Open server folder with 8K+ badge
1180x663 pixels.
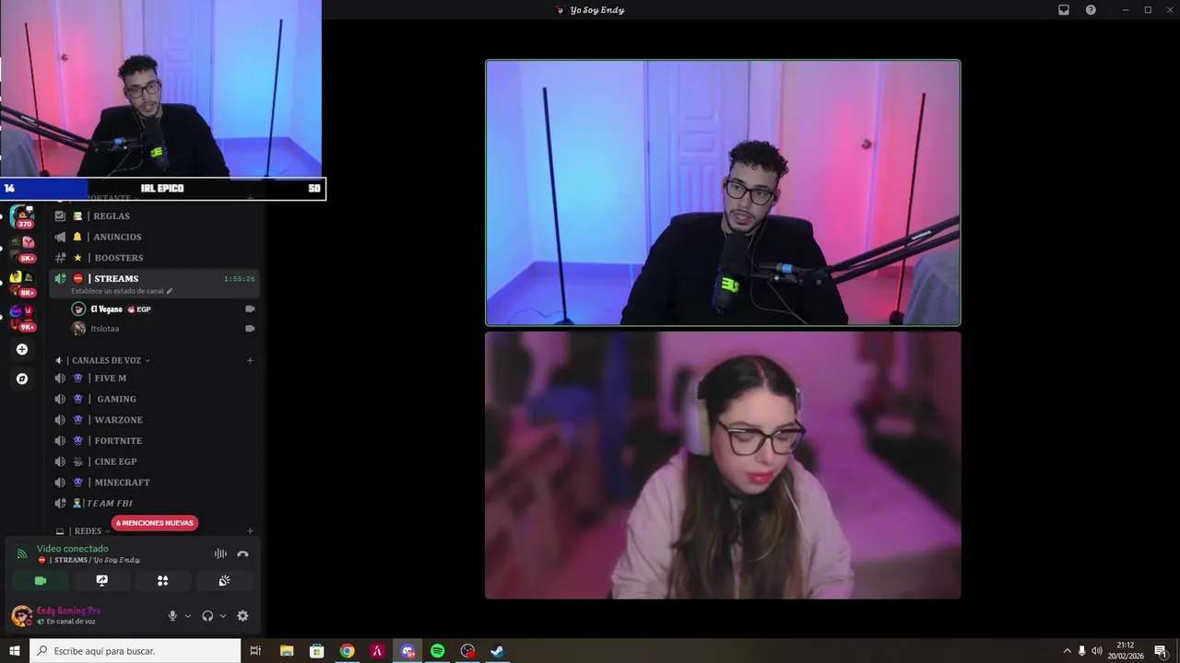point(22,282)
